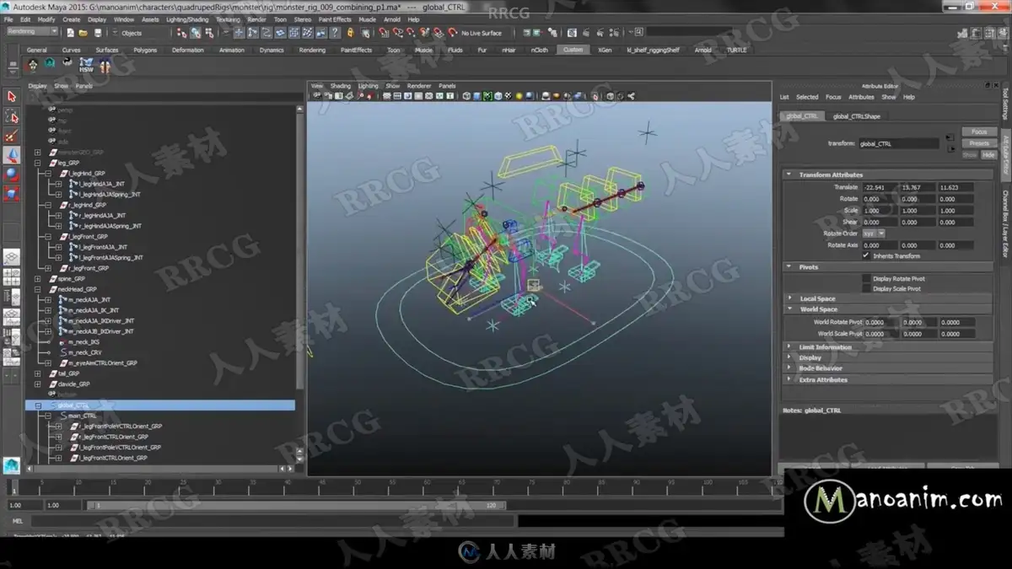
Task: Open the Rotate Order dropdown
Action: point(875,234)
